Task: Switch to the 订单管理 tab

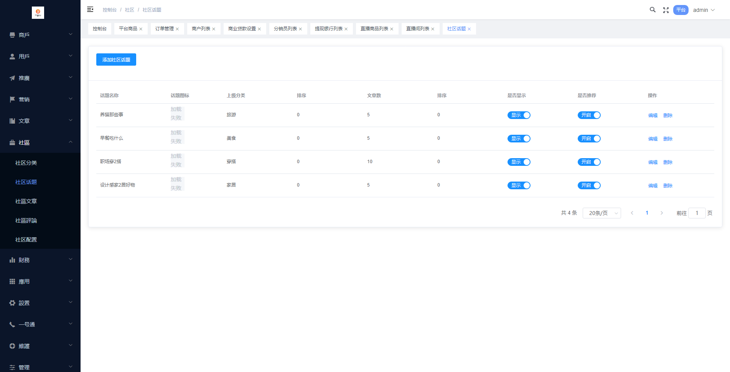Action: (164, 29)
